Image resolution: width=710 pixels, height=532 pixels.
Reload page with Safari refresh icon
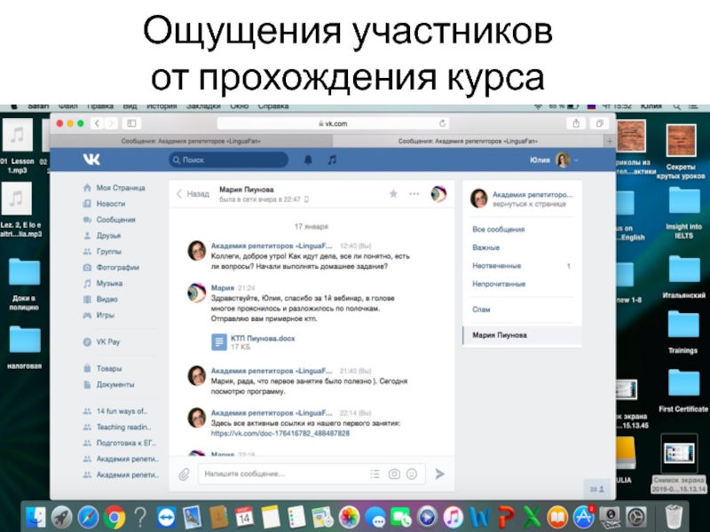pyautogui.click(x=442, y=123)
